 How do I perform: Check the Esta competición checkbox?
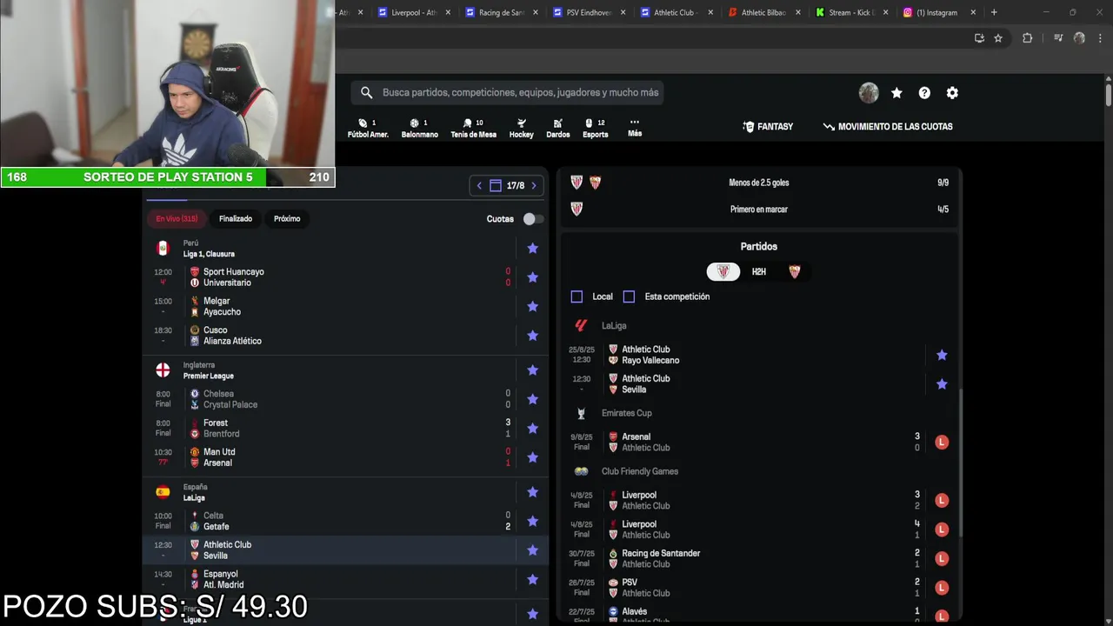(629, 296)
